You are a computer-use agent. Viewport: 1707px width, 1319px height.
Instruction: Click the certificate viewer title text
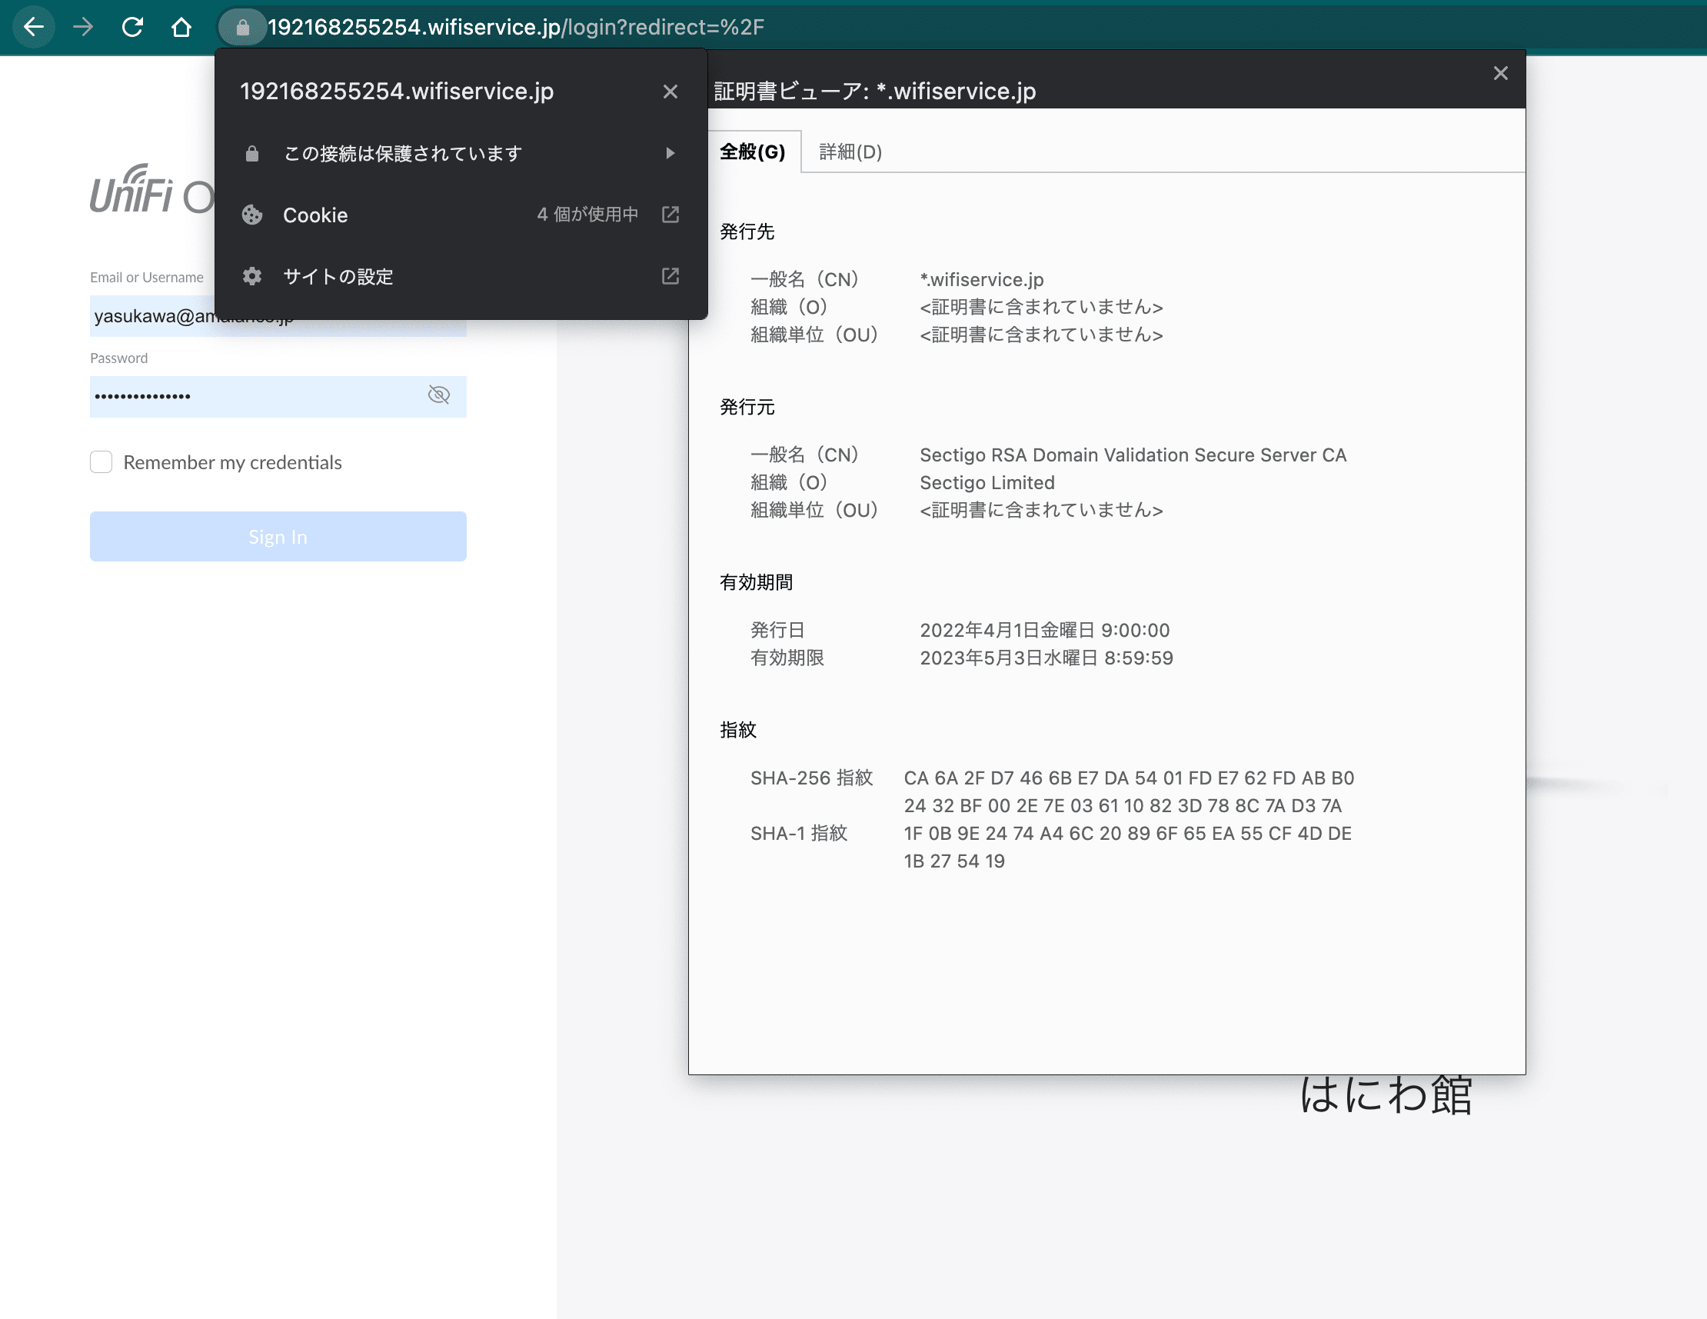click(x=874, y=92)
